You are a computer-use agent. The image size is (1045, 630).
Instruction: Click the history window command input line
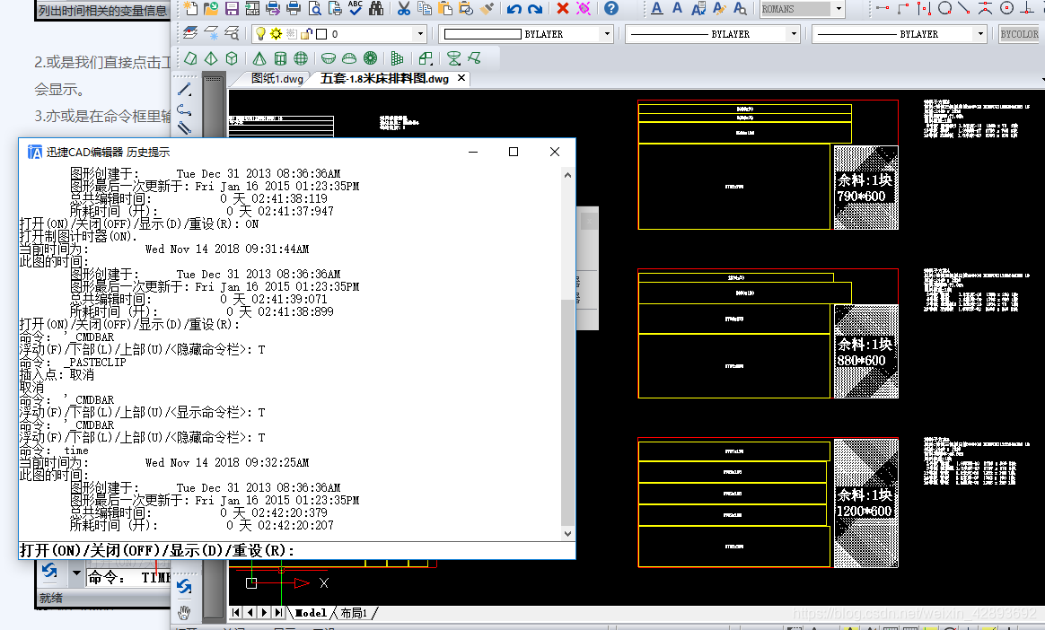[297, 550]
